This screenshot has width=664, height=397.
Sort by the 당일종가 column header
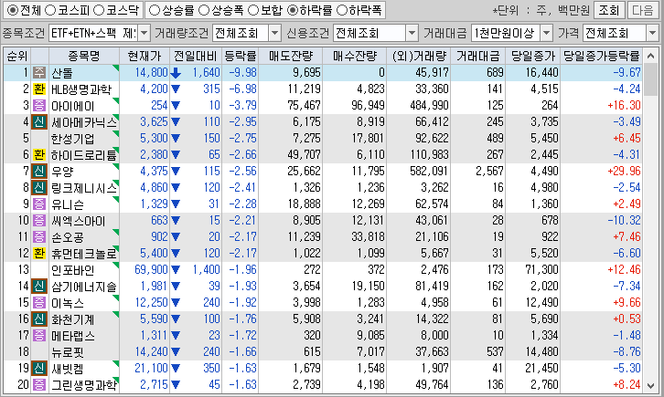click(532, 56)
